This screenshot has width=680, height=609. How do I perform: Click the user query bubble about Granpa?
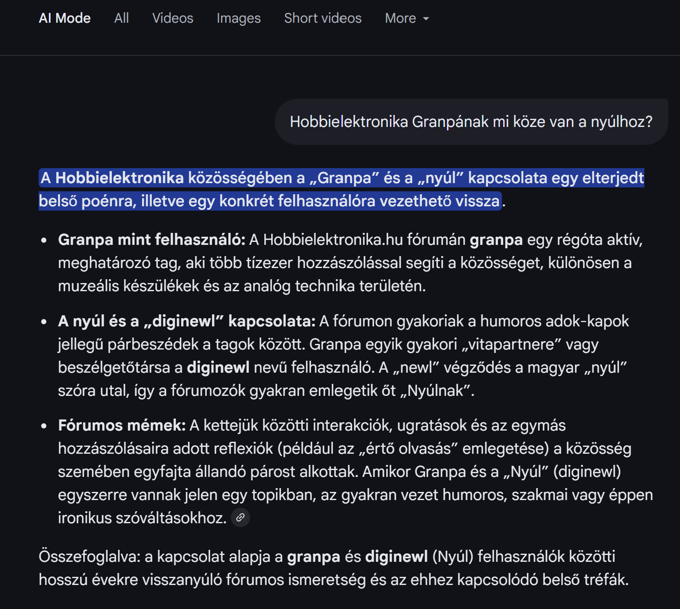(471, 122)
